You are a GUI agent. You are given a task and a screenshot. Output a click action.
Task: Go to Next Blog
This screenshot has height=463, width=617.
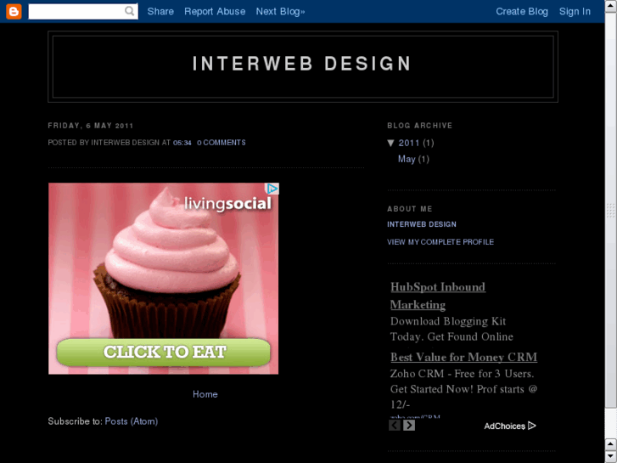pos(281,11)
